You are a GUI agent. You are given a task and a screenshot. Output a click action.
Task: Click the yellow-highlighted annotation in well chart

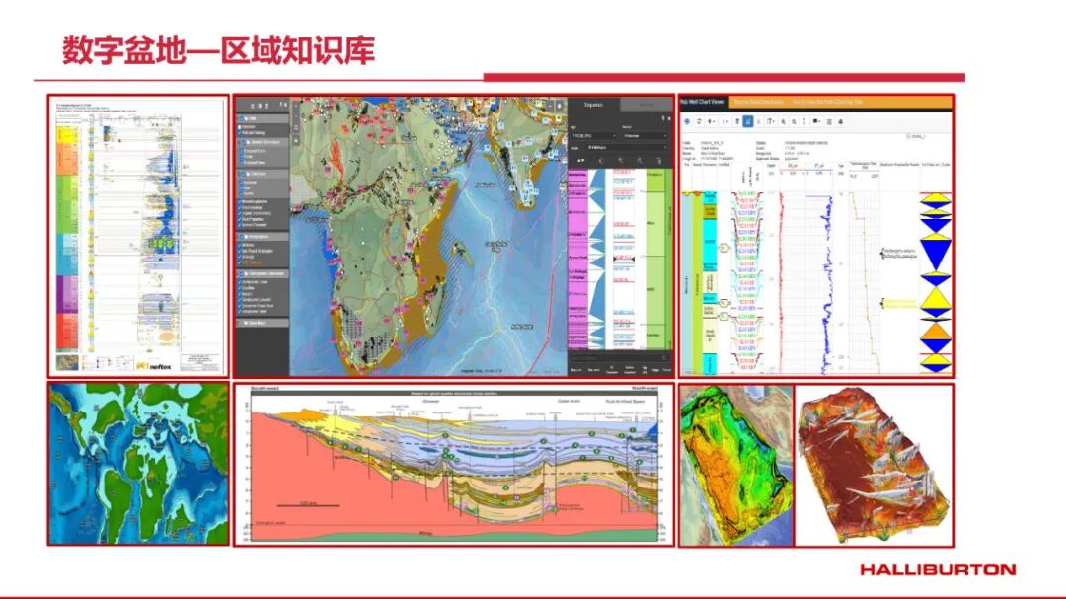pos(900,303)
